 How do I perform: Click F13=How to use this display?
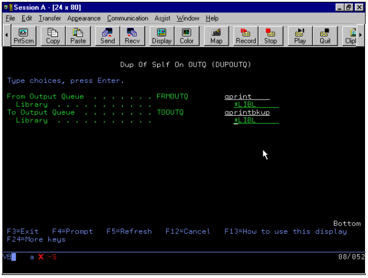(286, 231)
